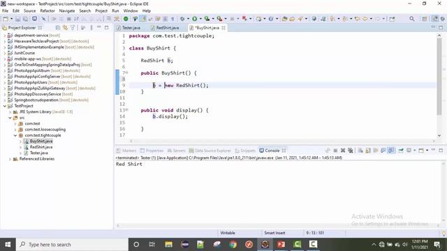Toggle Skip All Breakpoints icon

coord(43,19)
